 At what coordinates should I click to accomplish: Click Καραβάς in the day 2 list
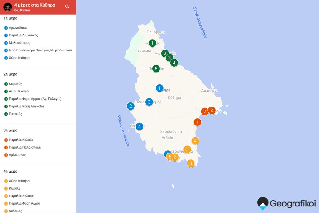click(x=15, y=84)
